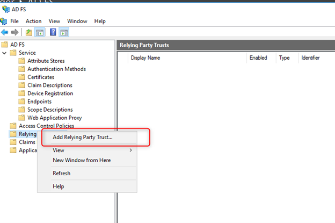Open the File menu
Image resolution: width=335 pixels, height=223 pixels.
pos(14,21)
